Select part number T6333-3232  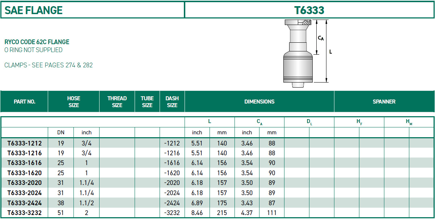pyautogui.click(x=25, y=213)
